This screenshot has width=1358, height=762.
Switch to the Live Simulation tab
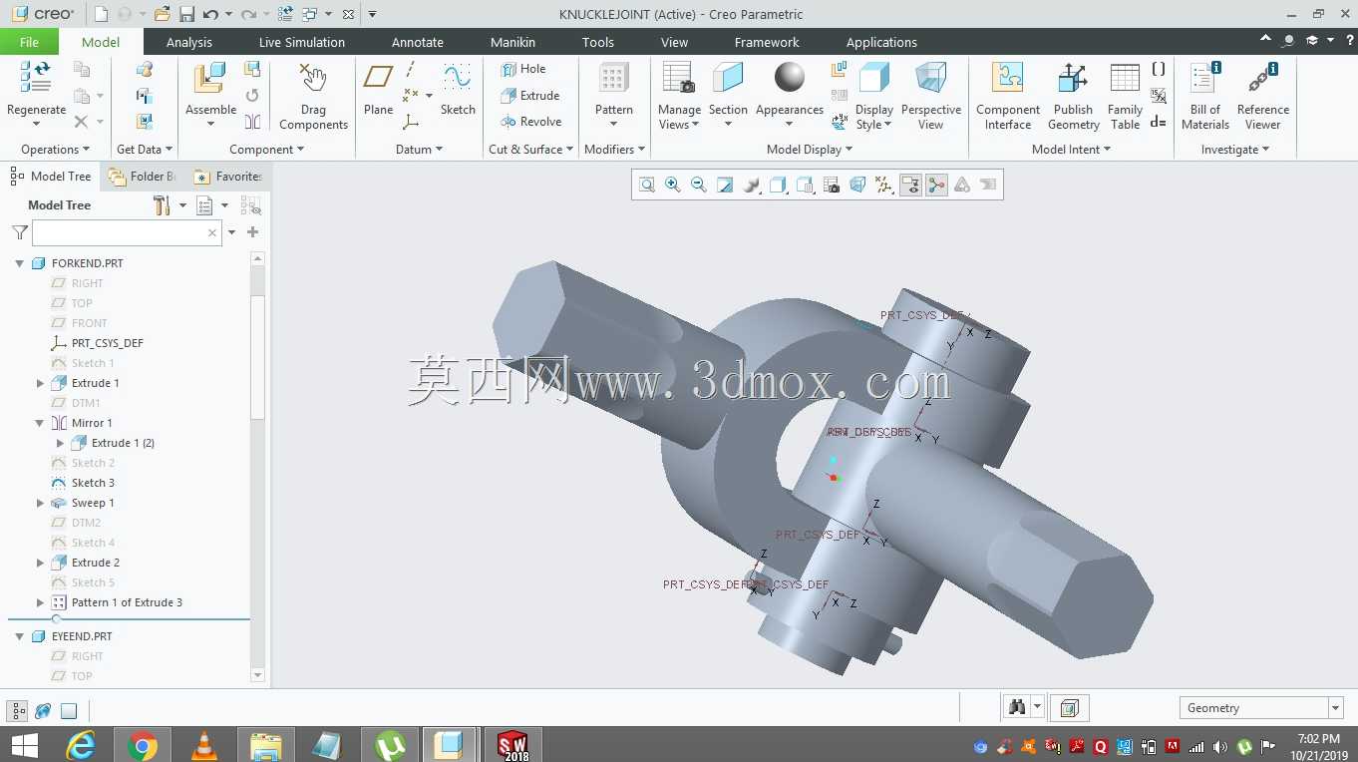(302, 42)
